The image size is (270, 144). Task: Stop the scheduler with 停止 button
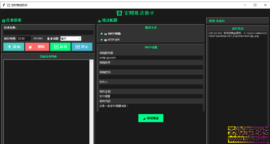click(x=82, y=47)
